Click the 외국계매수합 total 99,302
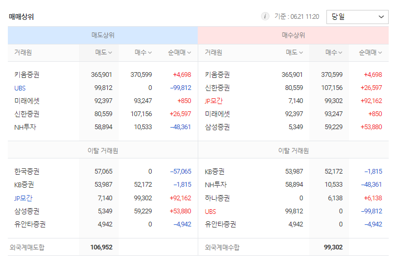The image size is (396, 262). point(333,247)
